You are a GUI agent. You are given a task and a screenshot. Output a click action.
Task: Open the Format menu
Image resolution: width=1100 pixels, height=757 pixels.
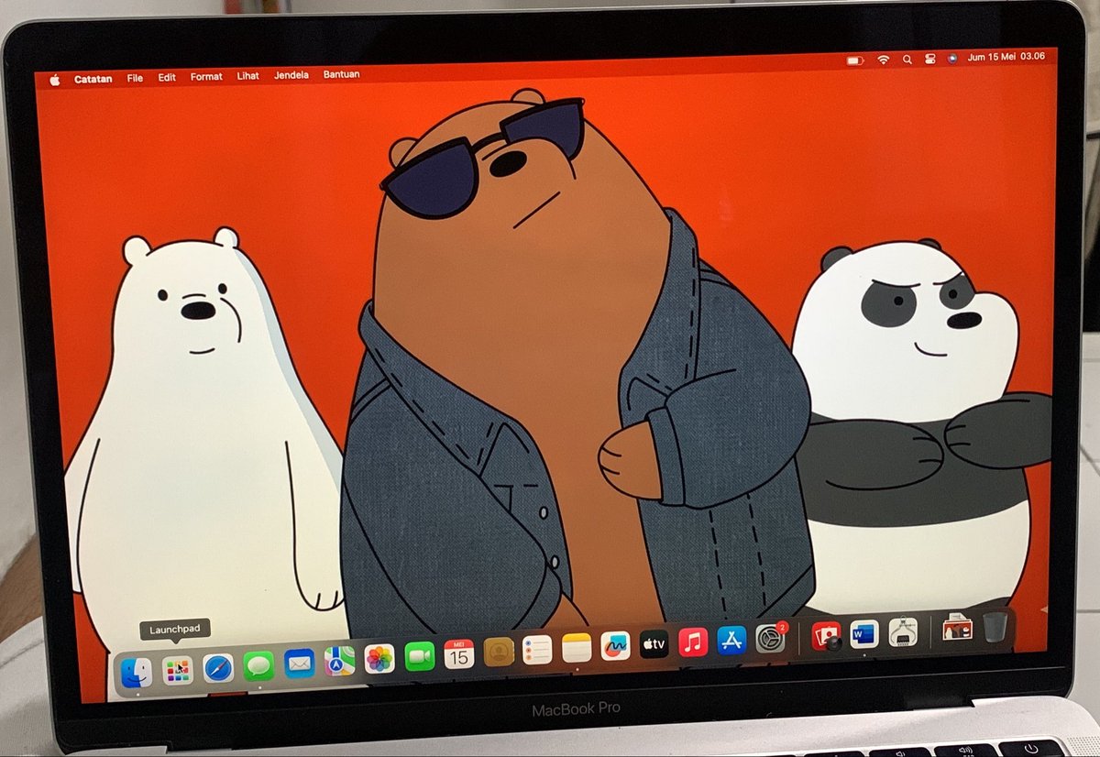206,77
